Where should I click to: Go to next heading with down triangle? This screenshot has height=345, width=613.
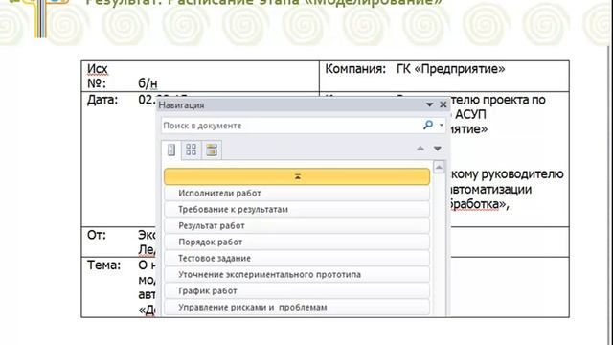438,149
